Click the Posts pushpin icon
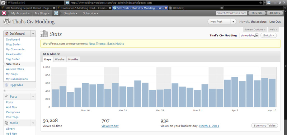This screenshot has width=287, height=135. 6,96
